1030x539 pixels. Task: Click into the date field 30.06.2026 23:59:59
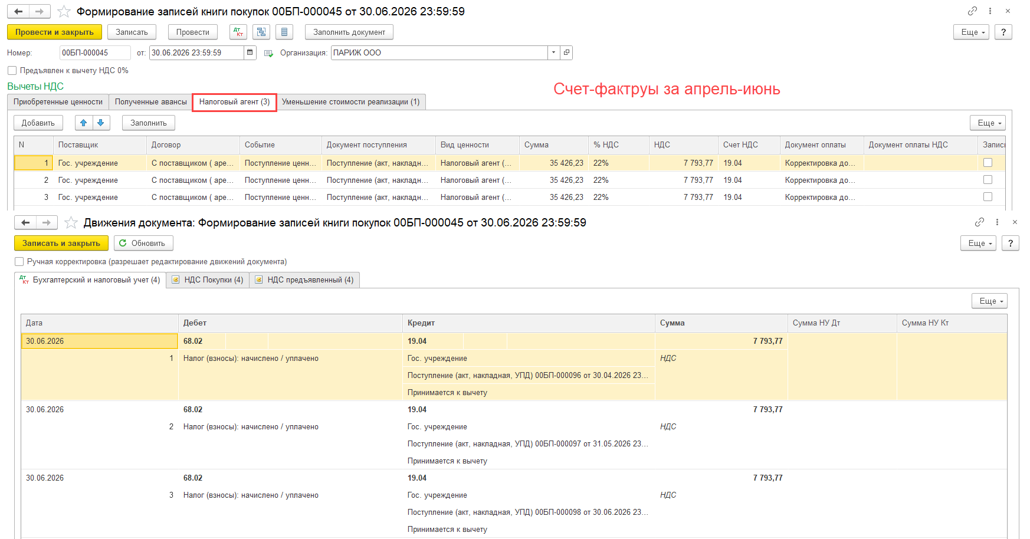coord(197,52)
